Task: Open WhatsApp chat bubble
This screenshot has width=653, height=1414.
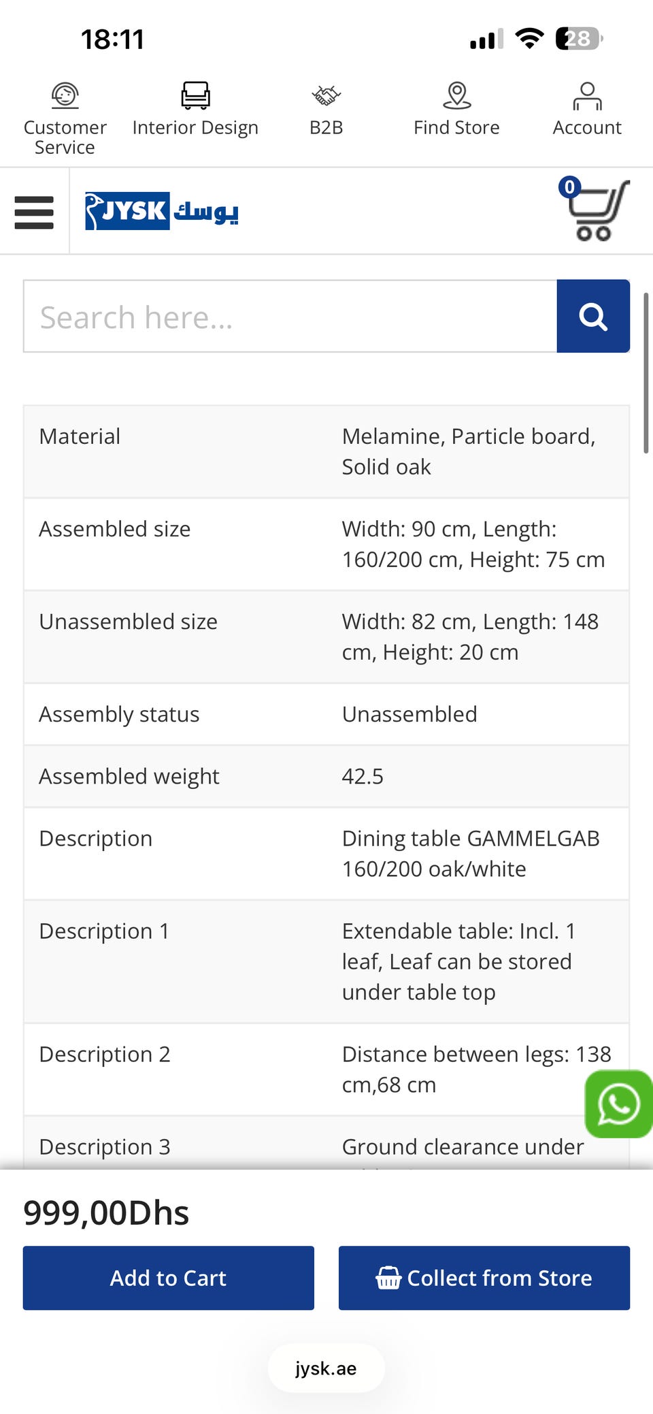Action: [x=618, y=1104]
